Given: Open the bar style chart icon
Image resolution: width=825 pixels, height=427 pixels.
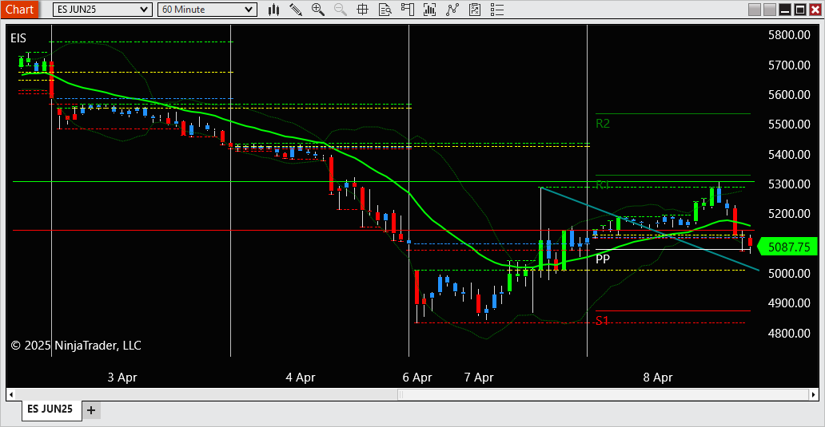Looking at the screenshot, I should click(273, 10).
